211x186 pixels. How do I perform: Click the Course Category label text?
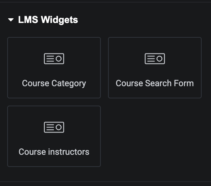coord(54,83)
